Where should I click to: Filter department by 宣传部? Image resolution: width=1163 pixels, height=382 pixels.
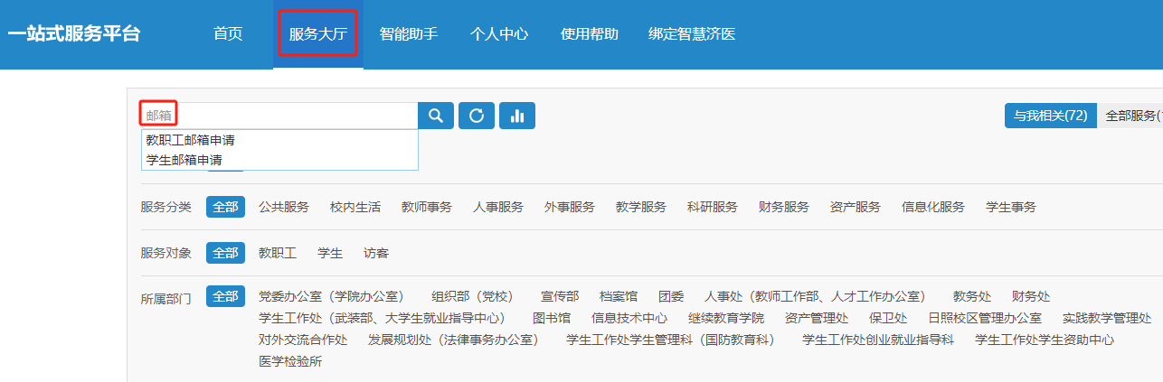(x=560, y=296)
